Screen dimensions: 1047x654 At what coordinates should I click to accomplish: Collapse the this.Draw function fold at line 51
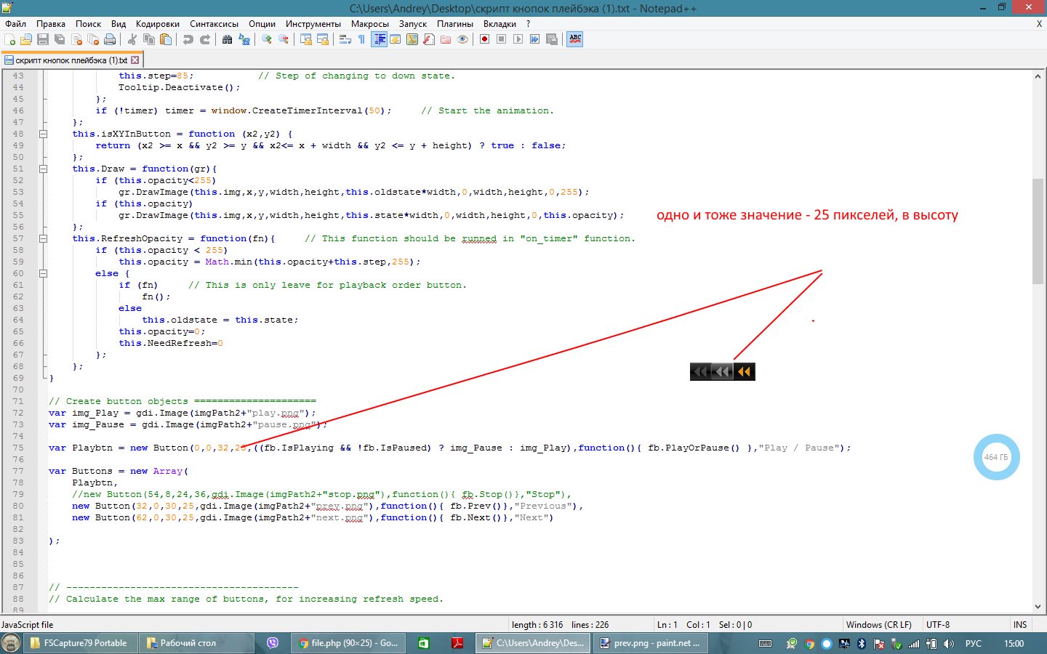tap(43, 169)
